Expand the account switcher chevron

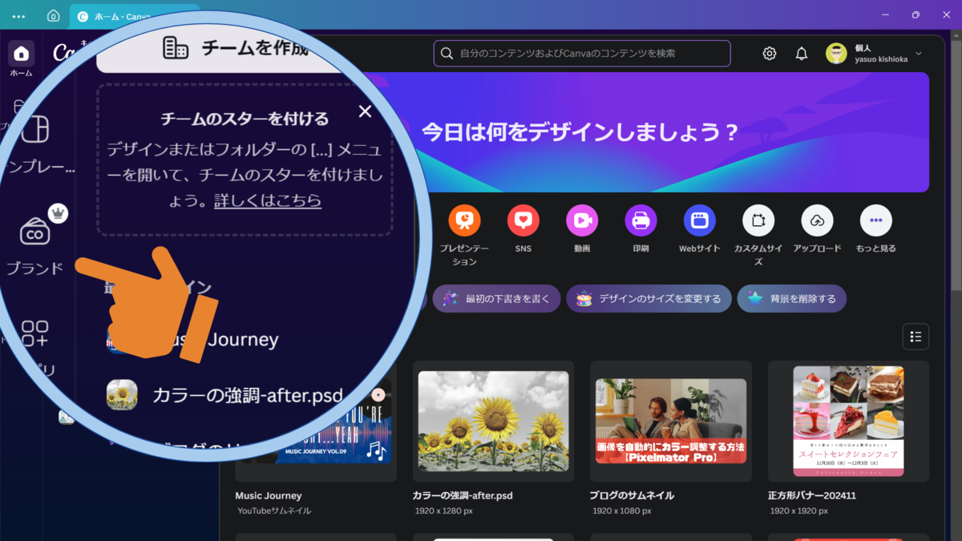919,54
